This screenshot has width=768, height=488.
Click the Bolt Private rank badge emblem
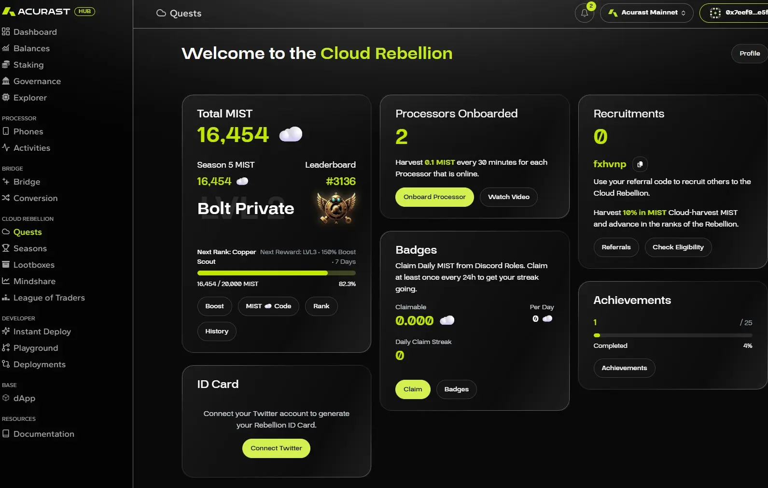pos(336,208)
